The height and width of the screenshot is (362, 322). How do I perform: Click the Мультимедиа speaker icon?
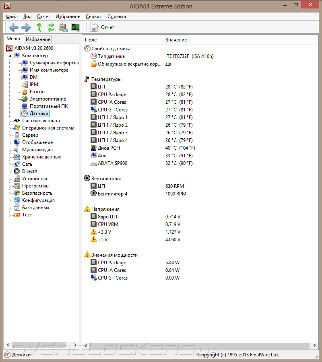pyautogui.click(x=16, y=150)
